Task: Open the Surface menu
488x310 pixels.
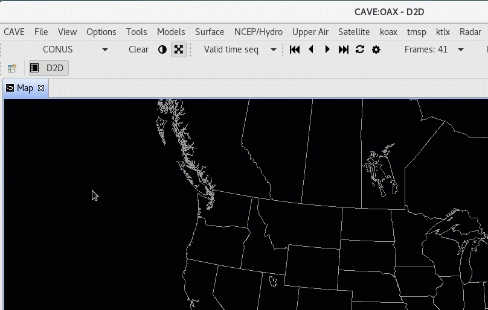Action: 210,32
